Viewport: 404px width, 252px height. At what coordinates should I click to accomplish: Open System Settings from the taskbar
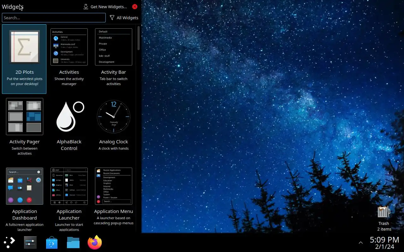tap(30, 242)
